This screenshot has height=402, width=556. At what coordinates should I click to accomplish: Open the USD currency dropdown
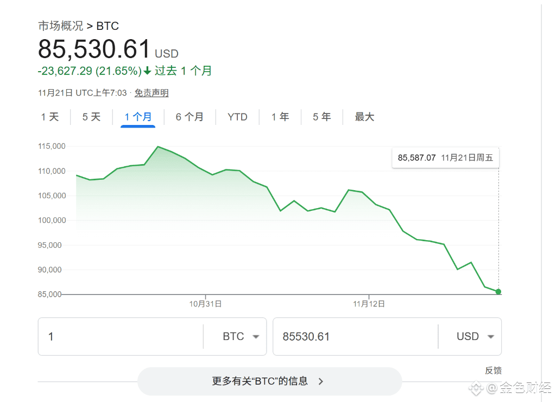point(475,337)
